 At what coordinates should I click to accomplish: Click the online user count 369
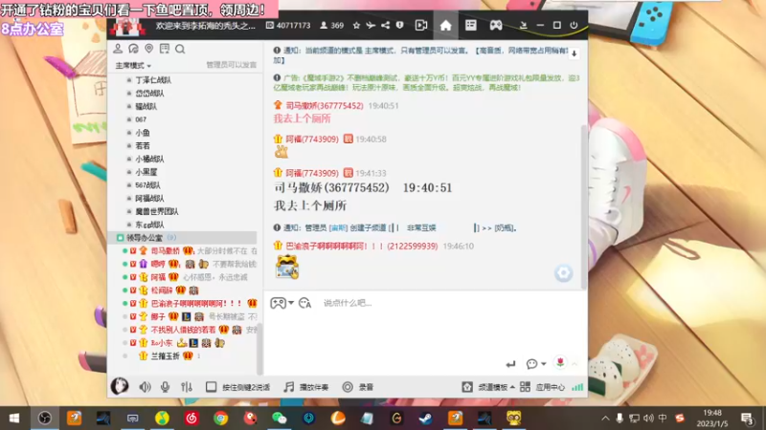point(332,26)
